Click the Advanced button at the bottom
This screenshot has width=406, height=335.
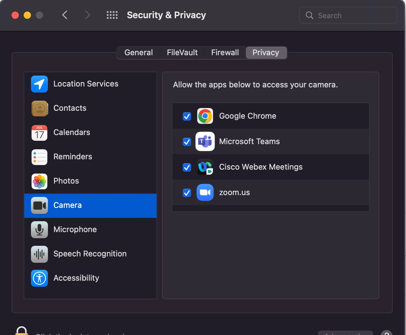pyautogui.click(x=346, y=333)
